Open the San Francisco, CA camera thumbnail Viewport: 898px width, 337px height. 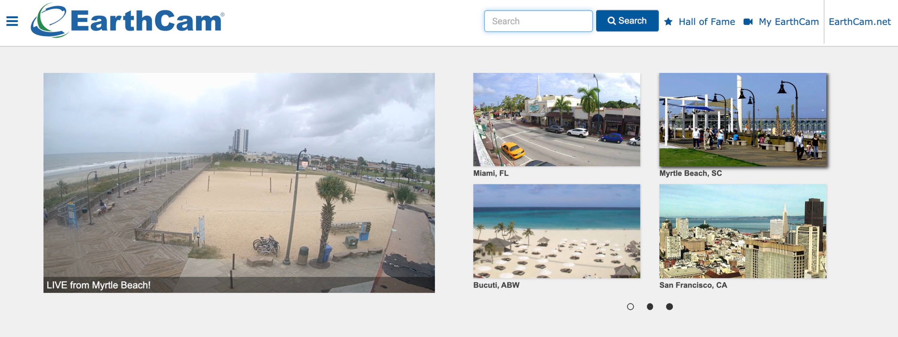[x=743, y=231]
